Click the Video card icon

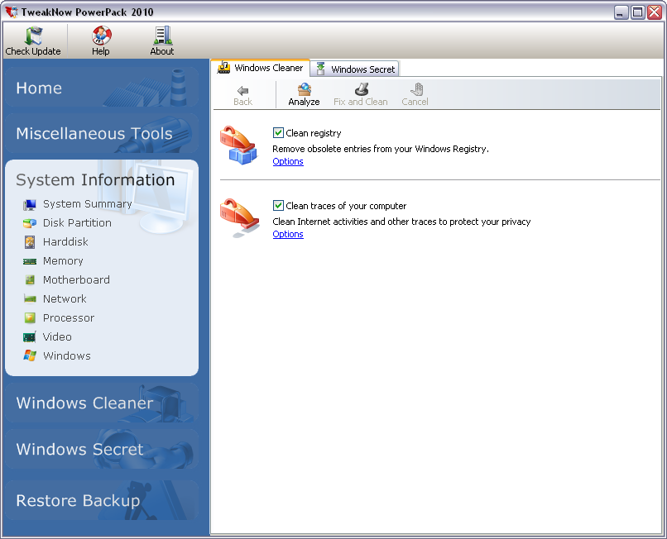(29, 337)
